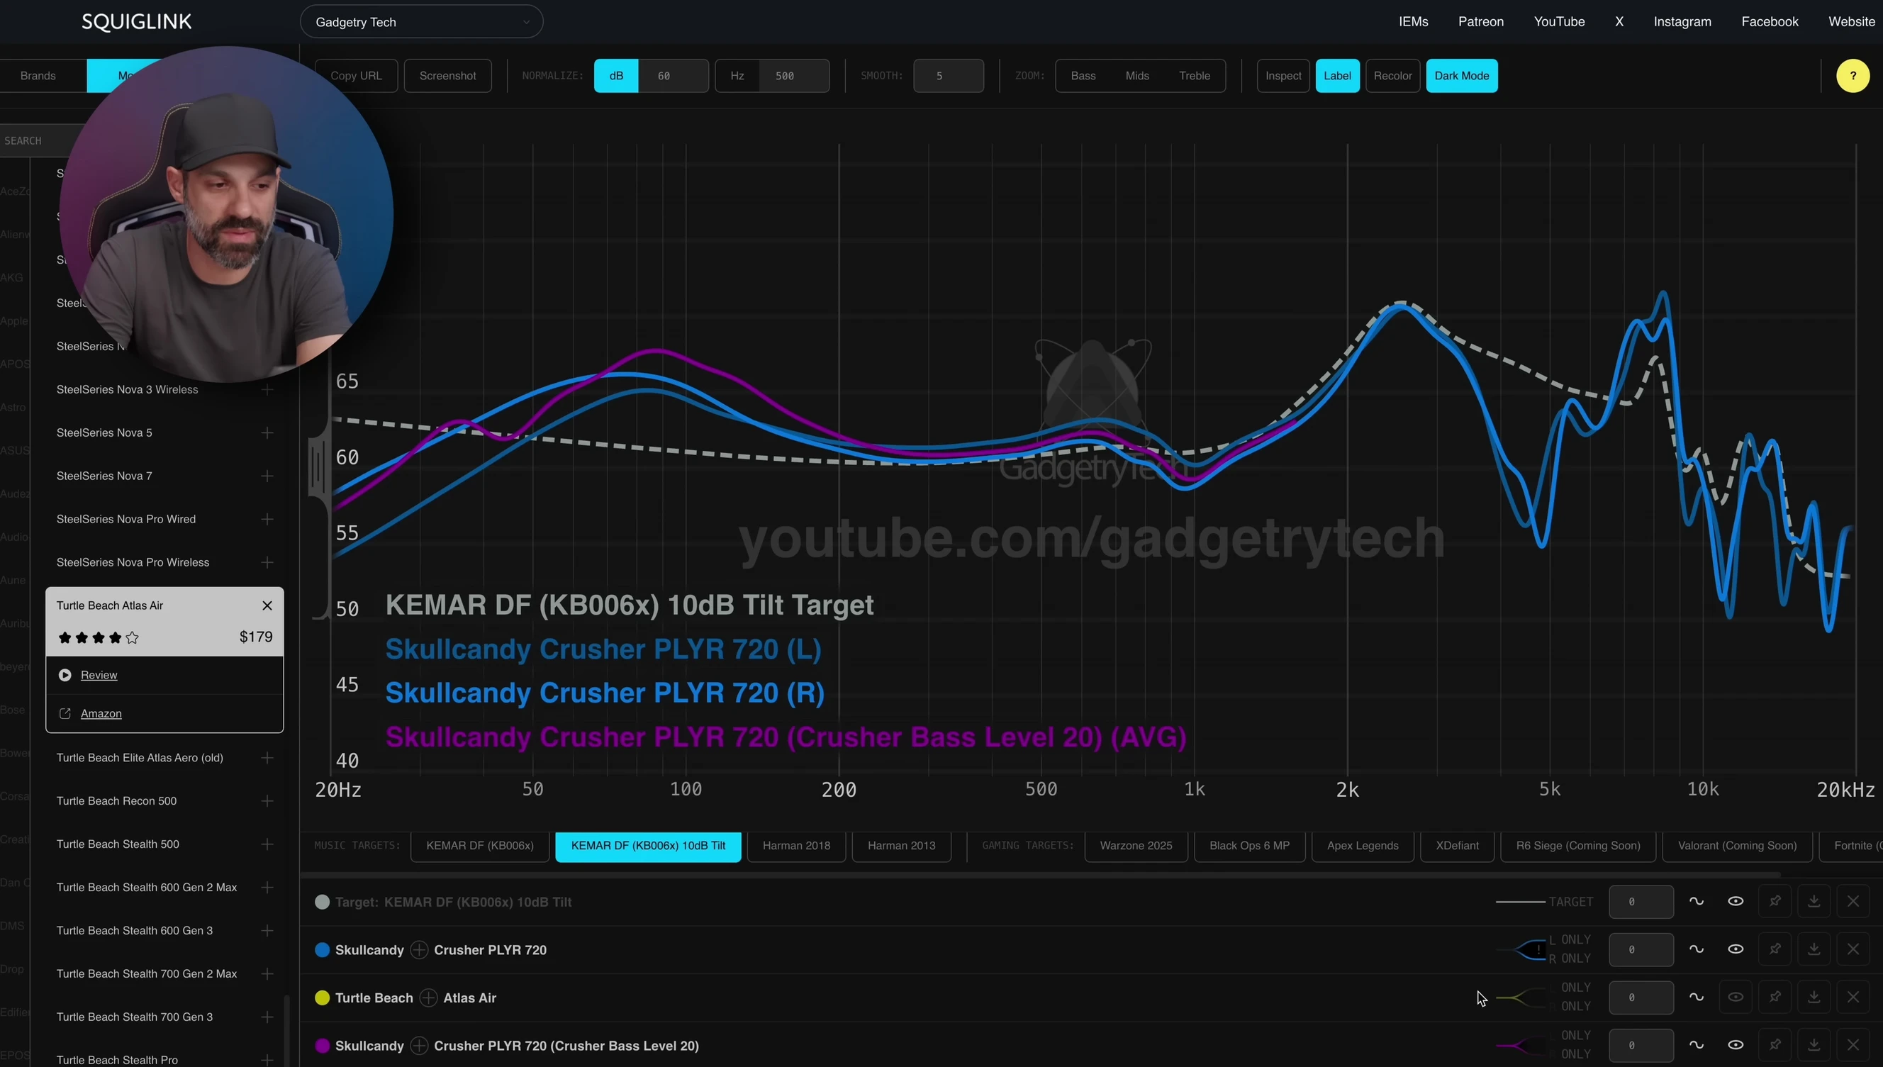Click wave icon in Crusher PLYR 720 row

tap(1696, 949)
